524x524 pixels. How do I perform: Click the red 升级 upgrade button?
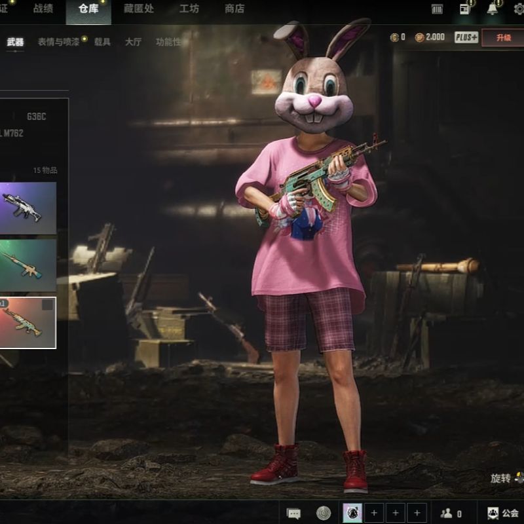click(x=502, y=37)
